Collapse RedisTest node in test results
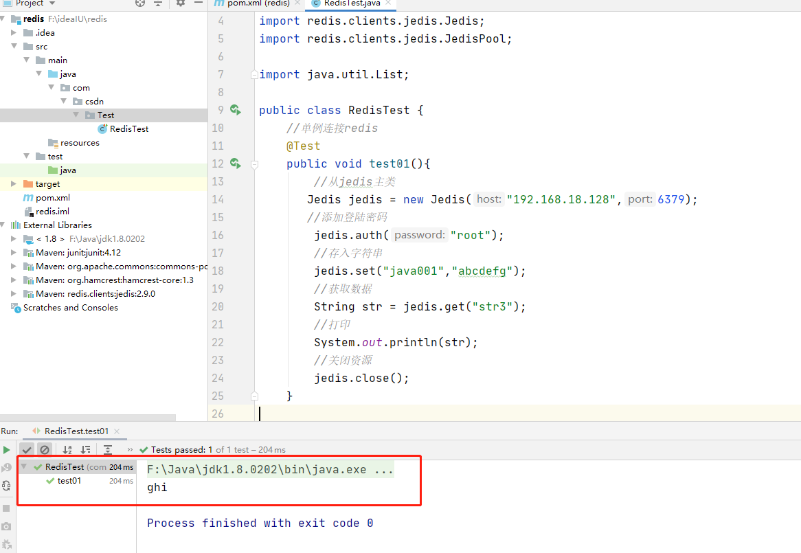Screen dimensions: 801x553 (x=23, y=466)
